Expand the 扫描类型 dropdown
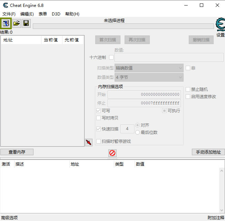This screenshot has width=225, height=221. coord(149,68)
